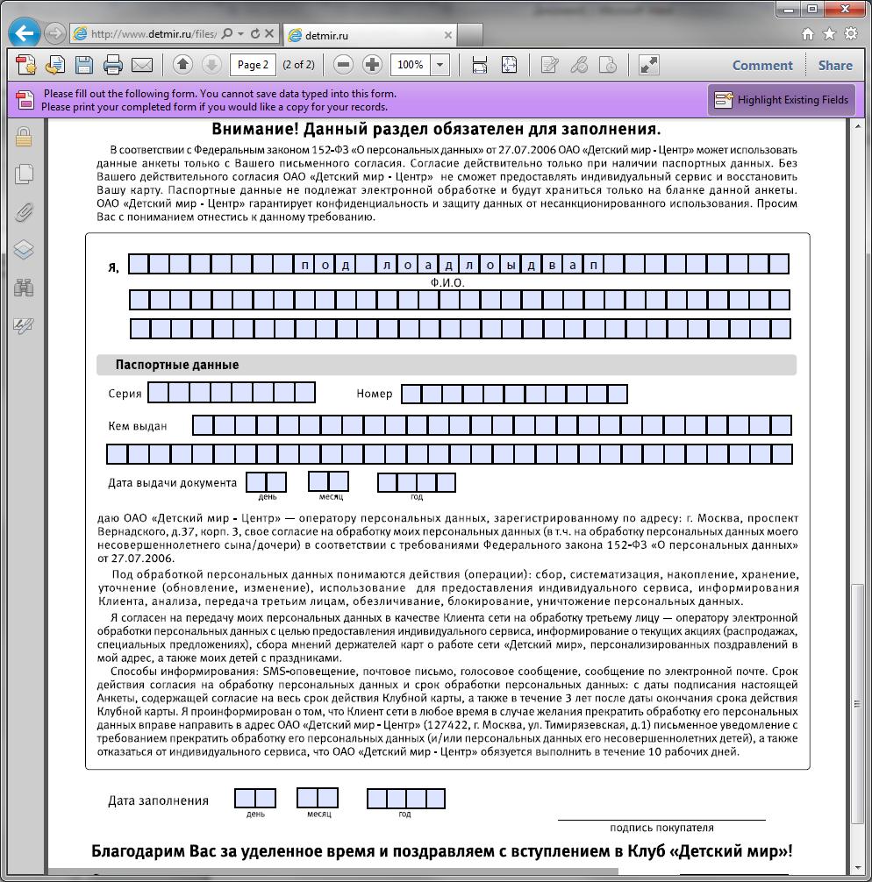Click first Серия passport series box
The image size is (872, 882).
158,393
